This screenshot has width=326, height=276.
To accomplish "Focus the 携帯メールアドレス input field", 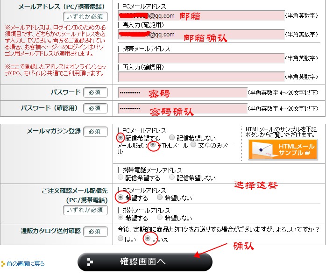I will click(x=201, y=58).
